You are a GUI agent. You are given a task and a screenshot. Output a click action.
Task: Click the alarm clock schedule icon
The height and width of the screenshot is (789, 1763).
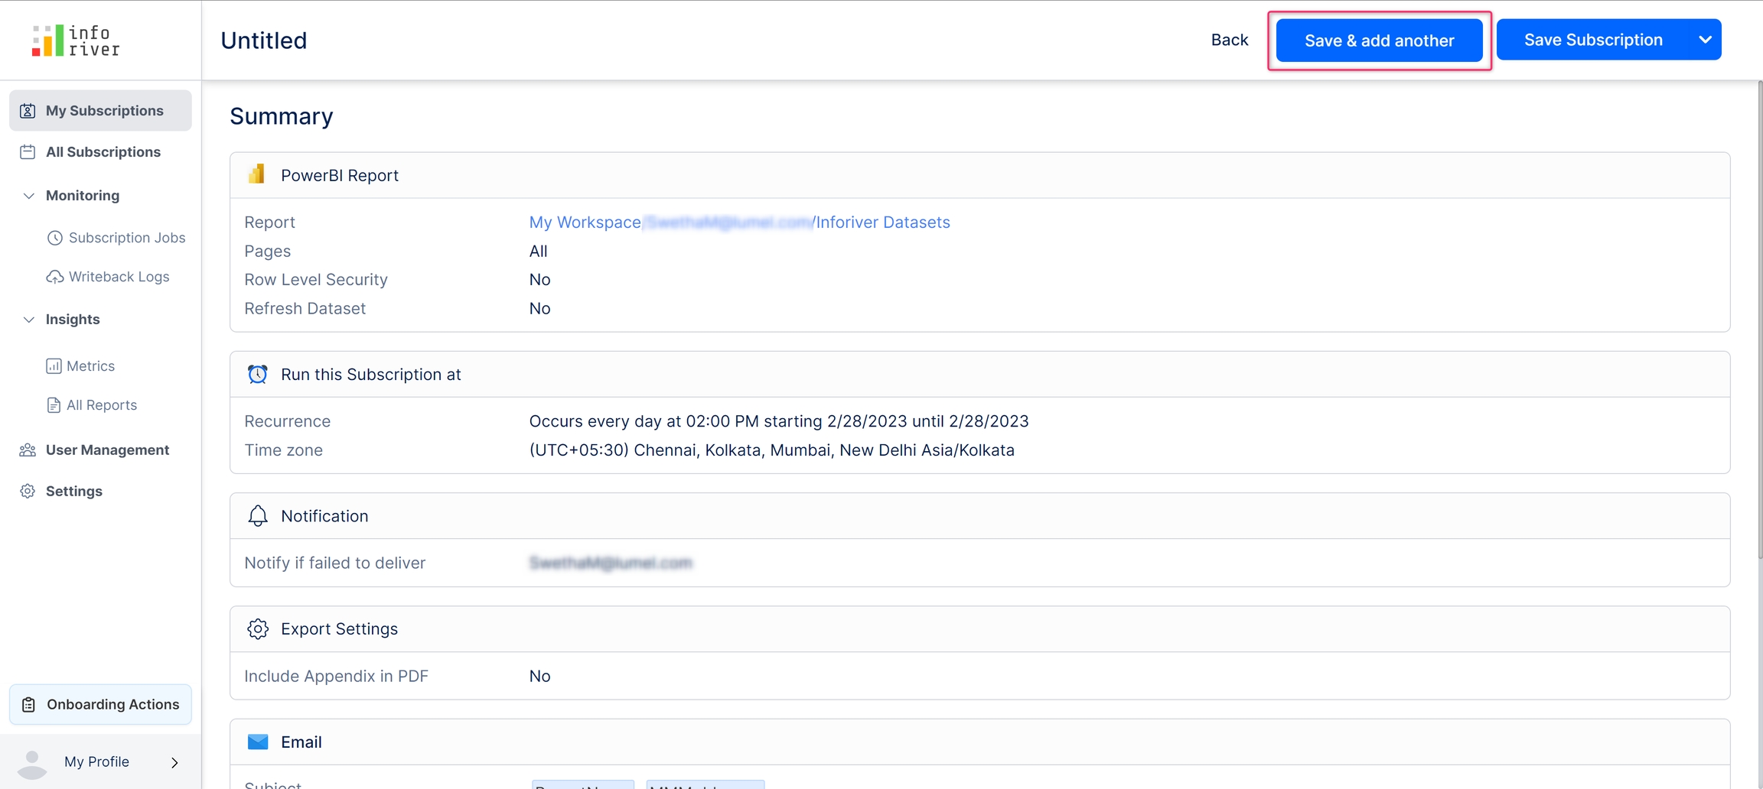click(257, 374)
